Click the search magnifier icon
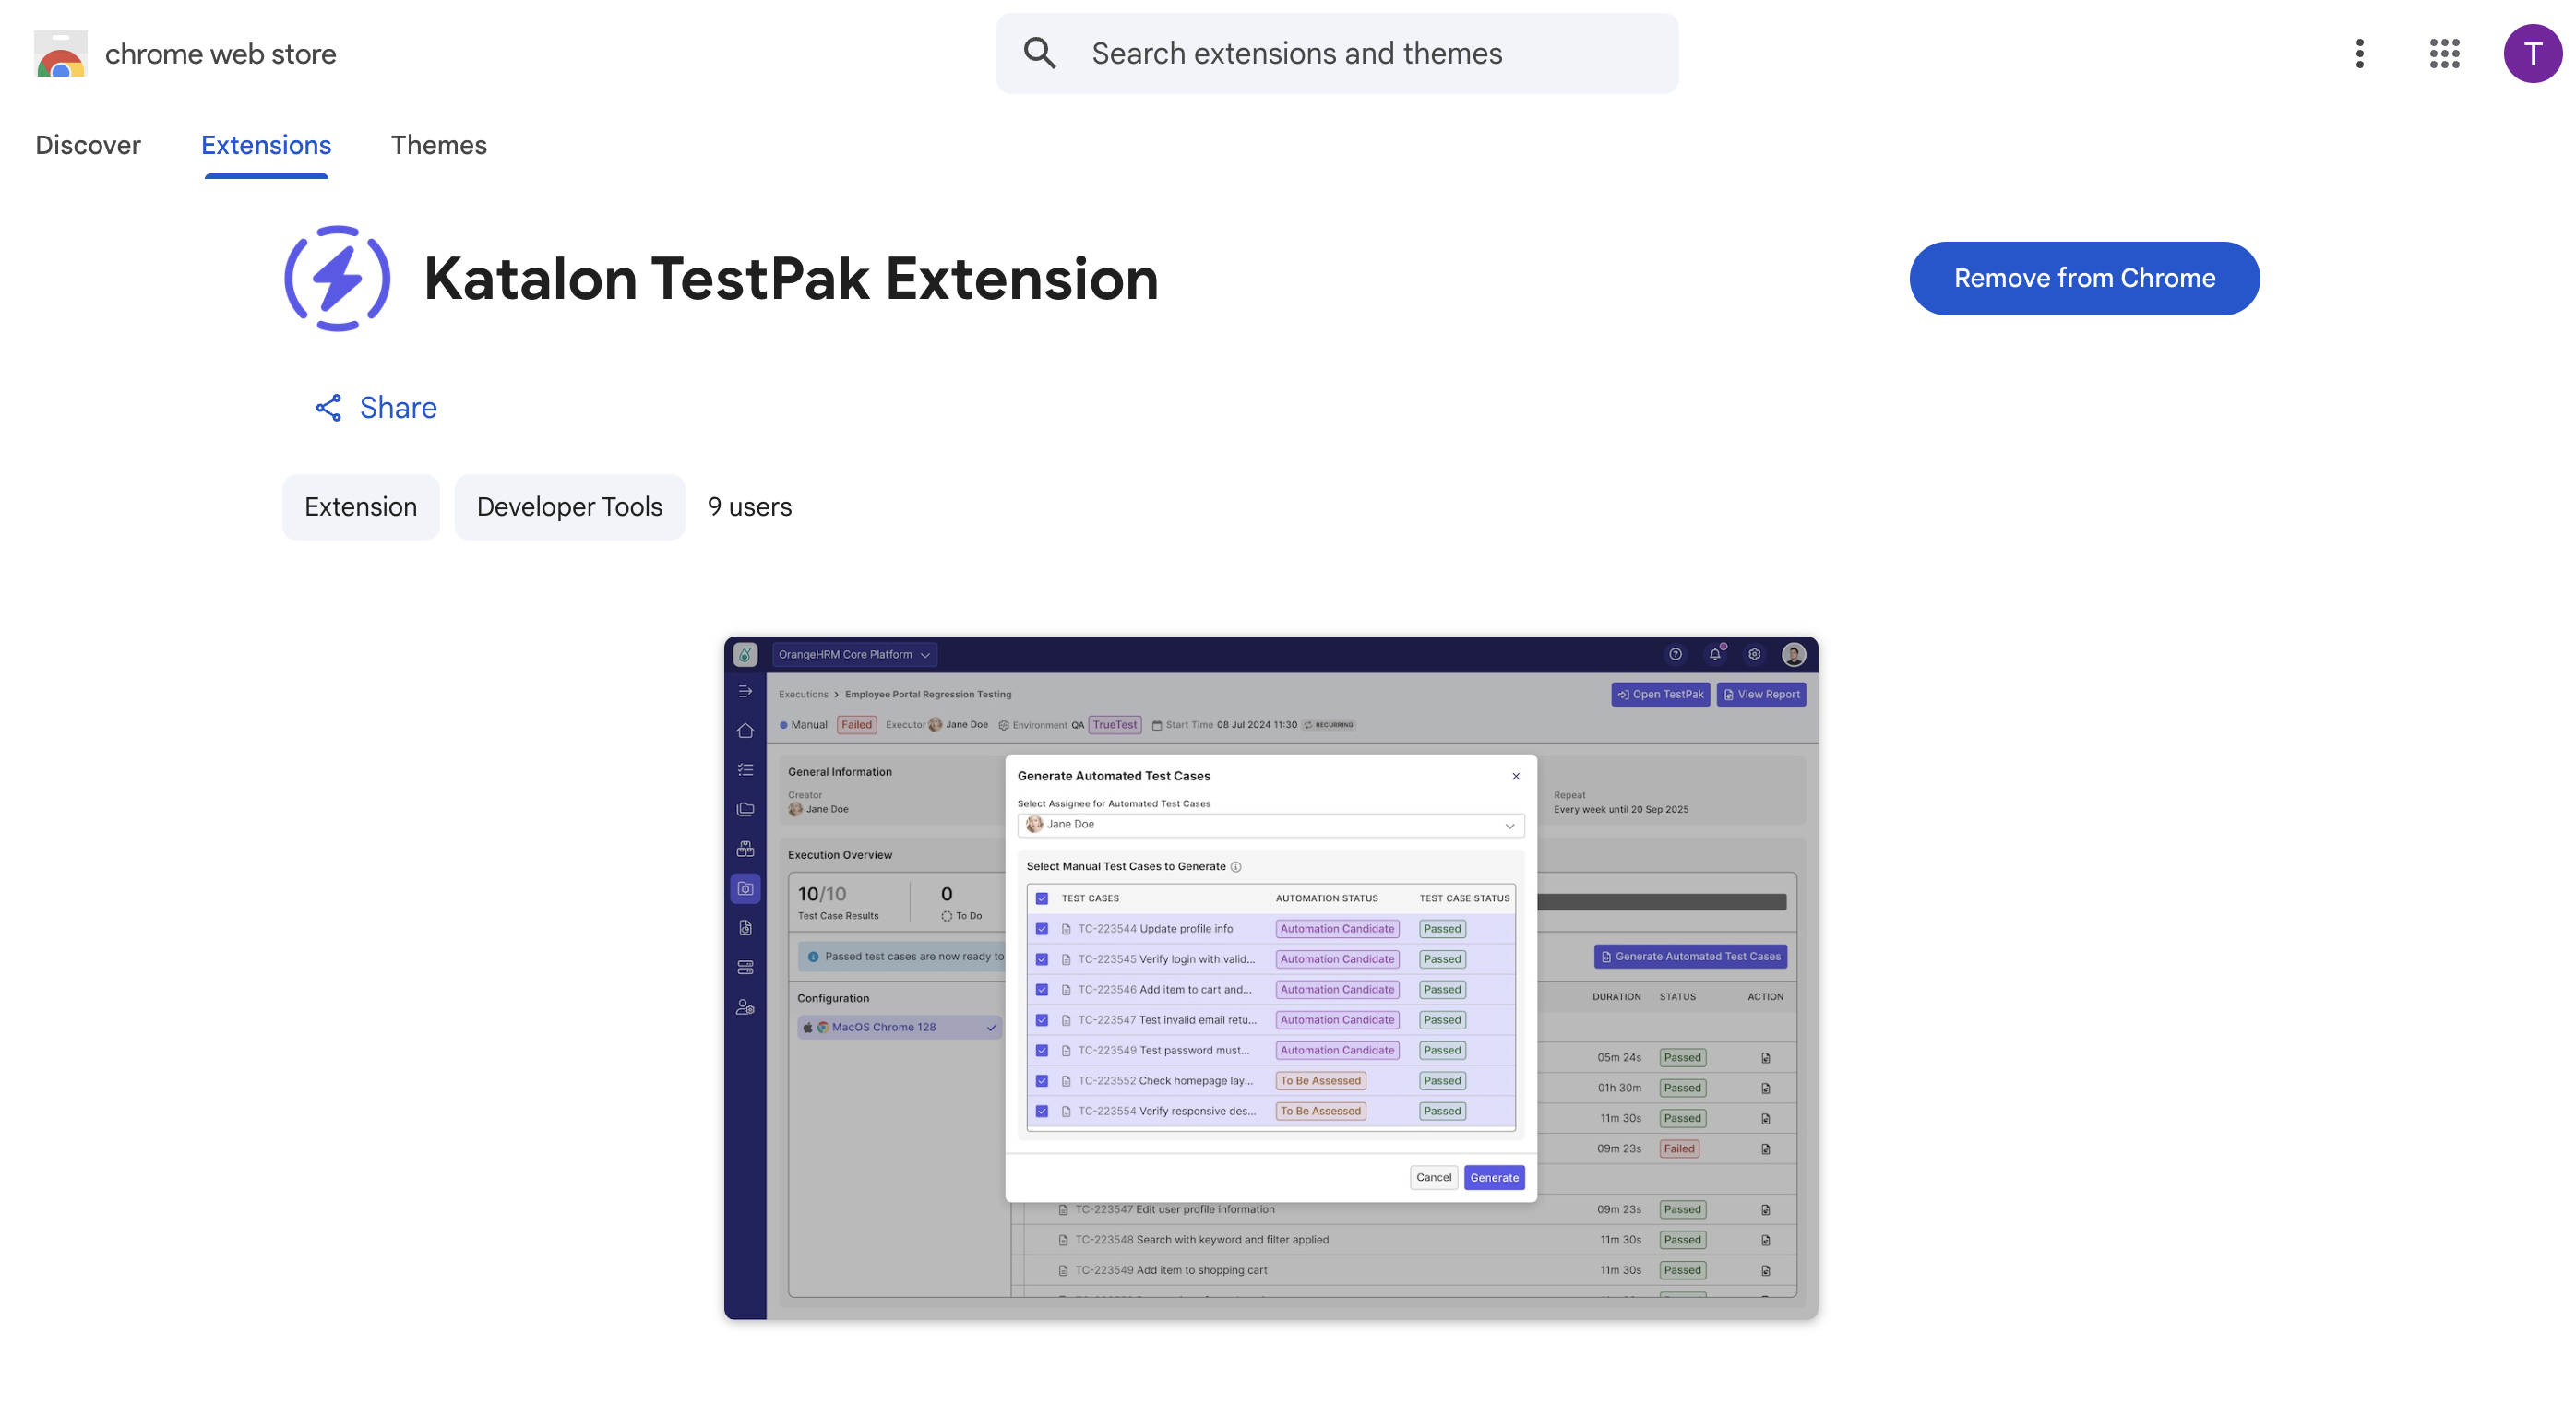2576x1404 pixels. [x=1039, y=53]
